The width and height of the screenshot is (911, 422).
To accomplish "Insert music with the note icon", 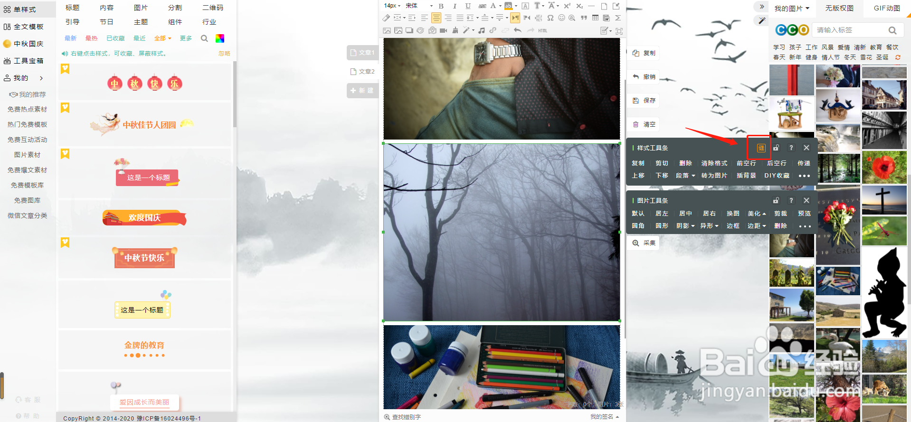I will (x=482, y=30).
